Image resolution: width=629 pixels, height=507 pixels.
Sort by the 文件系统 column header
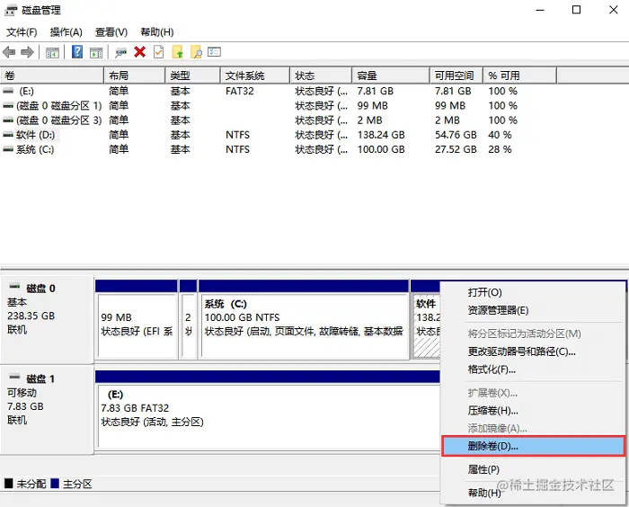(x=255, y=76)
